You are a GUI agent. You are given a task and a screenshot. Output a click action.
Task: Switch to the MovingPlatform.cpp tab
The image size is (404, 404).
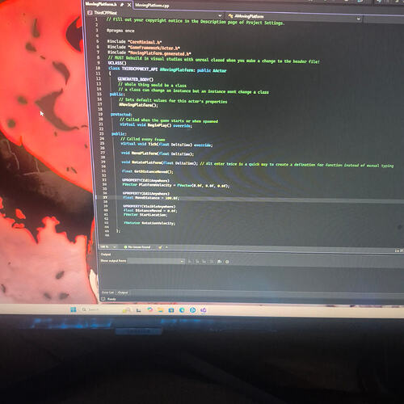coord(152,6)
